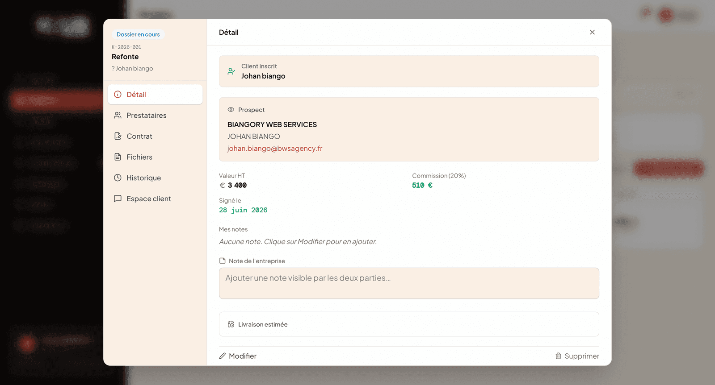Click the Dossier en cours status badge

point(138,34)
